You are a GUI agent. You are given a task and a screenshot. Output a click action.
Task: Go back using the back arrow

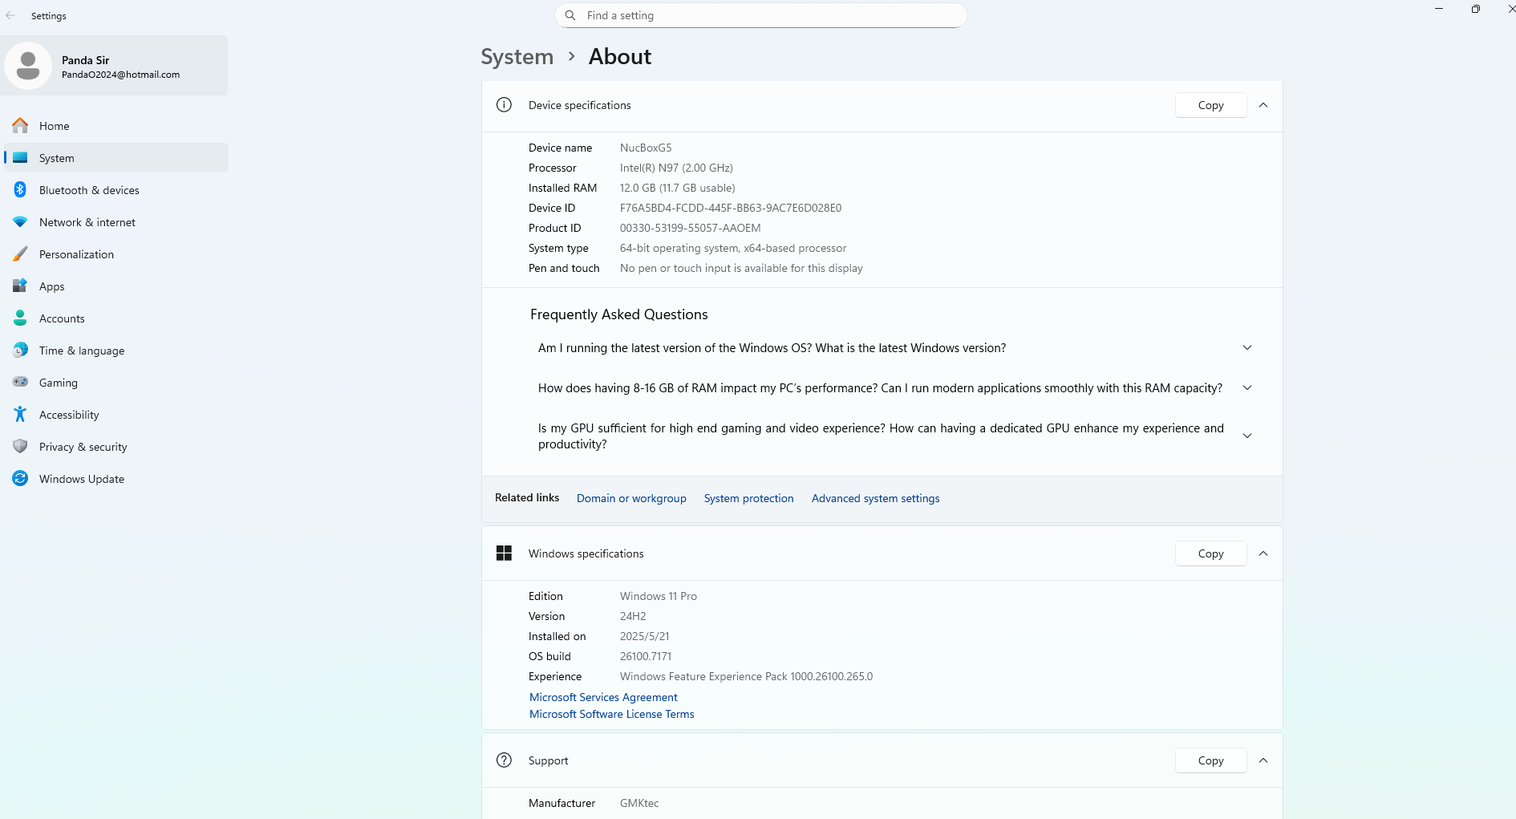10,15
